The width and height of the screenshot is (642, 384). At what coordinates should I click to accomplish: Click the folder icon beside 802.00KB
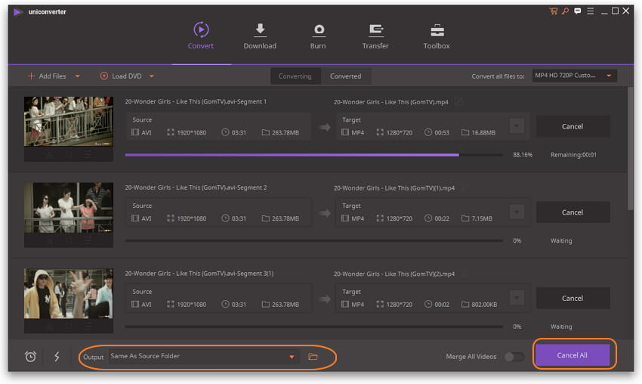(x=465, y=305)
